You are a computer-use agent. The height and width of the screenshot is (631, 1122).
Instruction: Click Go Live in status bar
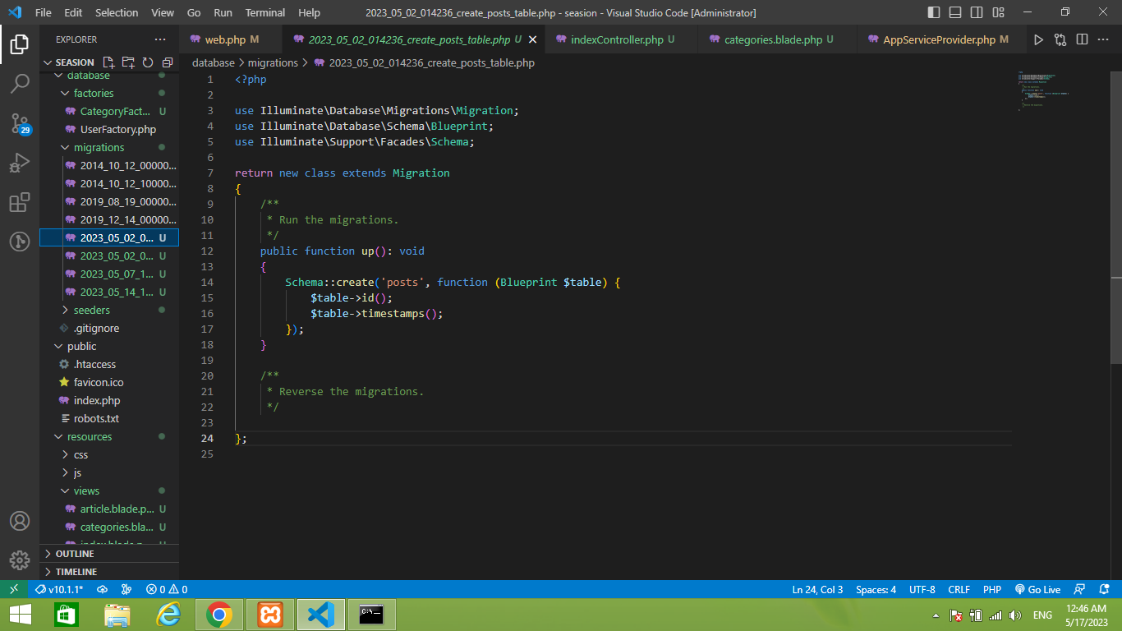(x=1038, y=589)
